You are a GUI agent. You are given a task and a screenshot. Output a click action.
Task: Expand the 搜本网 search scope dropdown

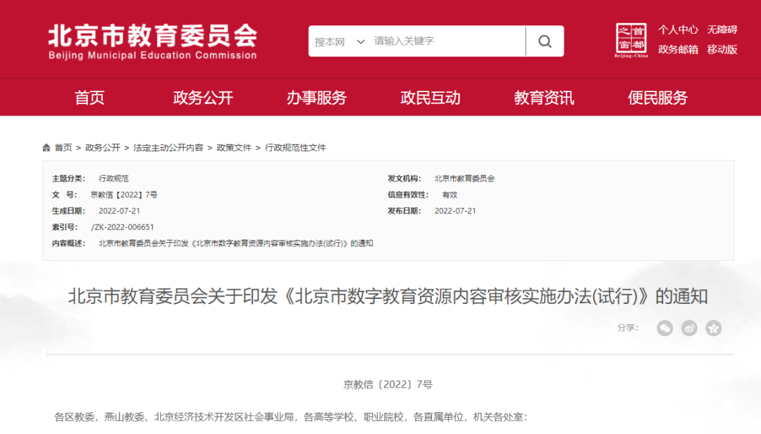[340, 42]
